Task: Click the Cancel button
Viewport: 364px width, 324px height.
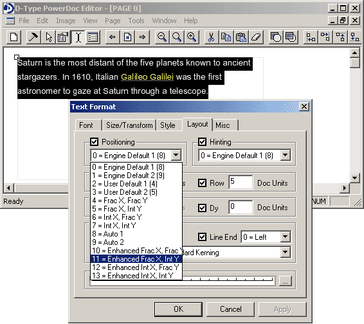Action: pyautogui.click(x=230, y=309)
